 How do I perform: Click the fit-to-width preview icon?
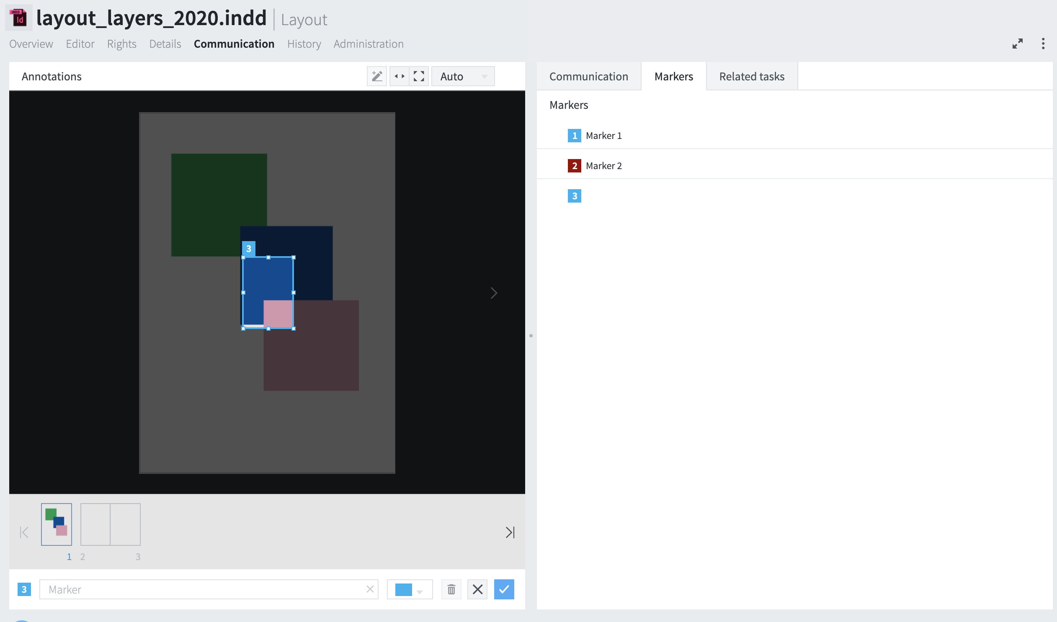[399, 76]
